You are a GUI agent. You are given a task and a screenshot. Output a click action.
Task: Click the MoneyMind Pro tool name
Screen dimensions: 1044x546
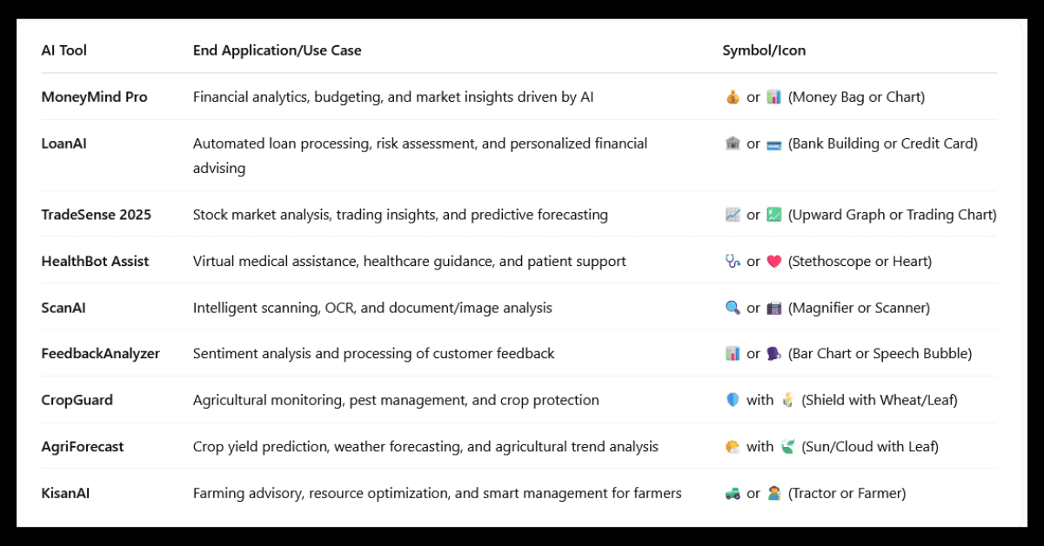pyautogui.click(x=95, y=97)
